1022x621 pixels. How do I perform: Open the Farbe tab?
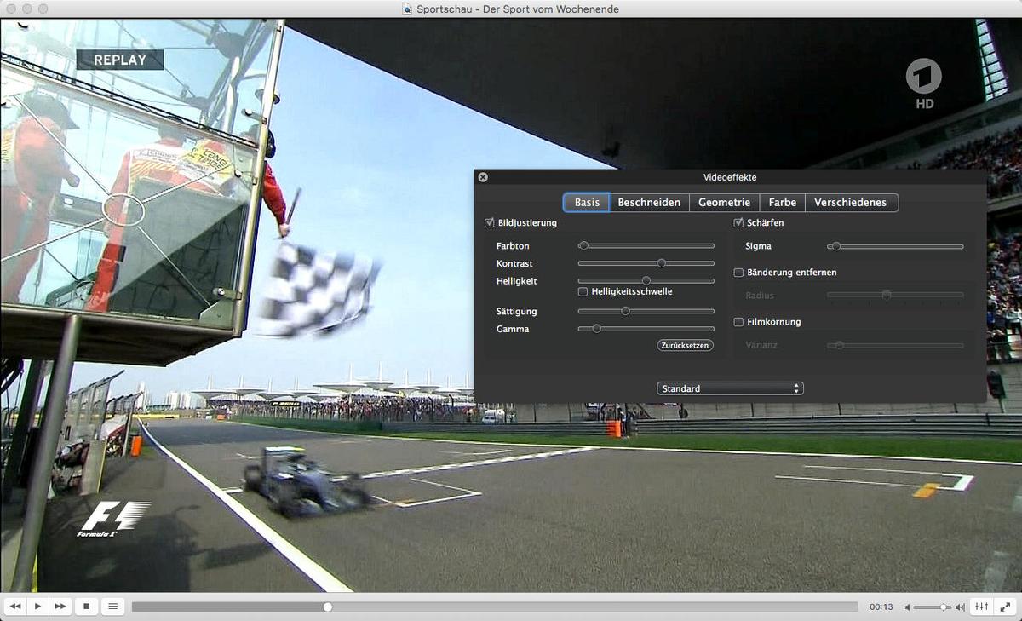pos(782,203)
